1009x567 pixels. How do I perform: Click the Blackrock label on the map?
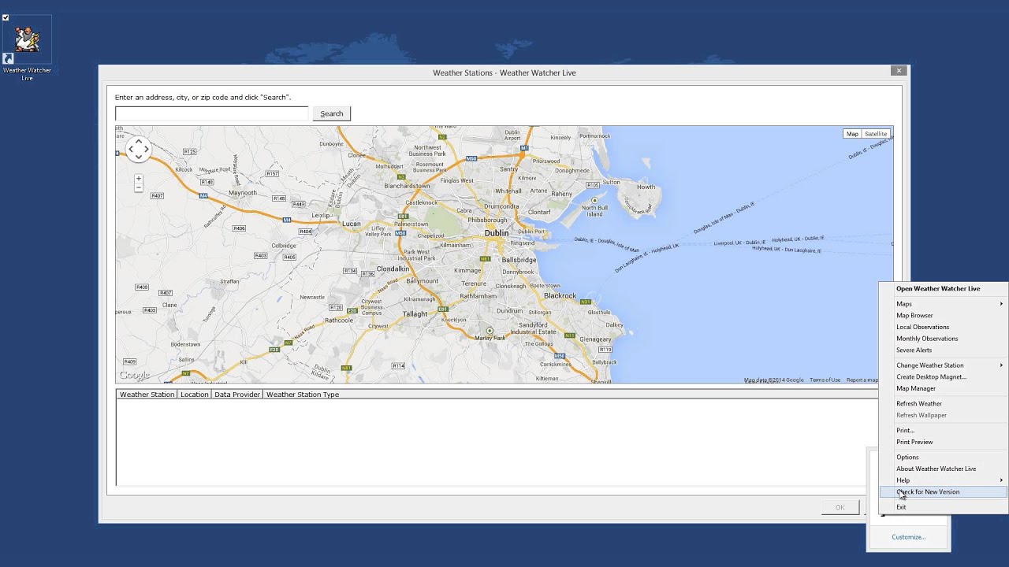[560, 296]
